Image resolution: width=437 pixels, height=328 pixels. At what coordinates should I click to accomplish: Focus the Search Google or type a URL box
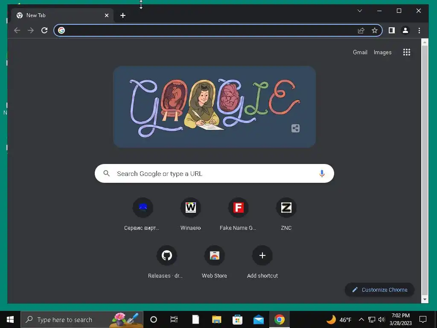point(214,173)
